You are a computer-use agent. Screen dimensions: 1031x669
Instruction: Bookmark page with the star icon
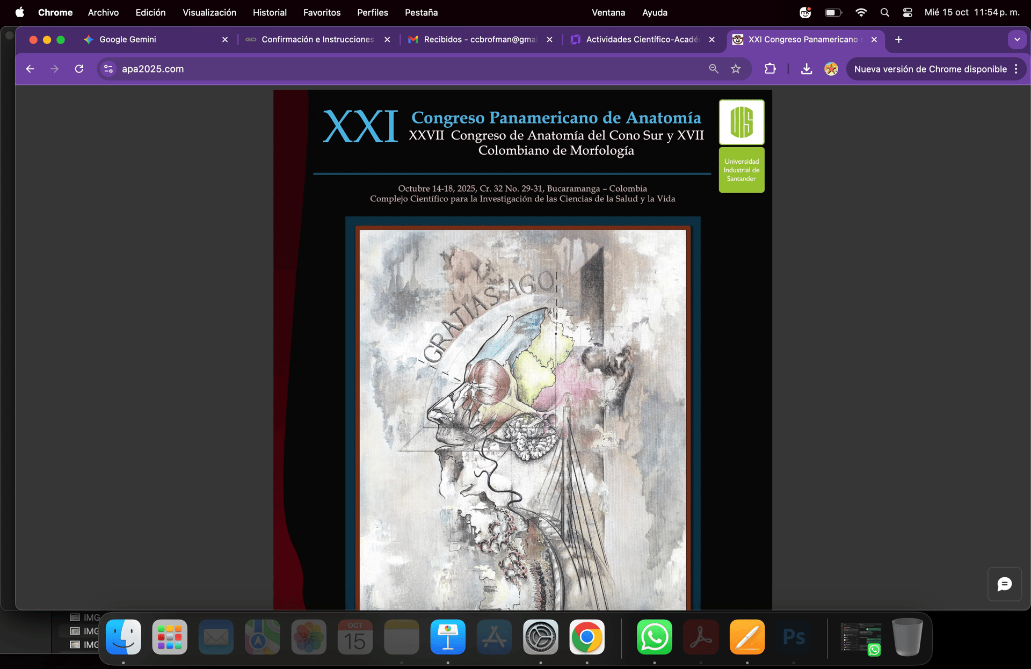coord(736,69)
